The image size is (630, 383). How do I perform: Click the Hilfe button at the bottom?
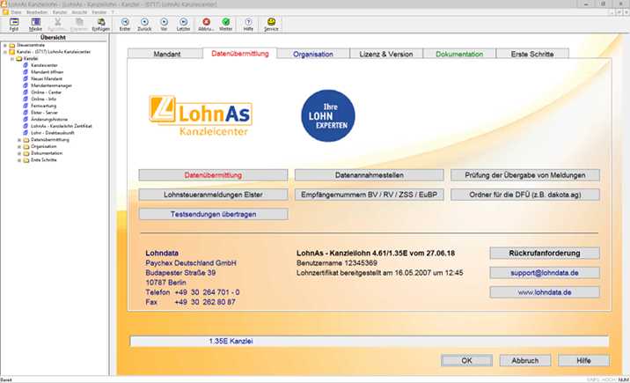(583, 360)
